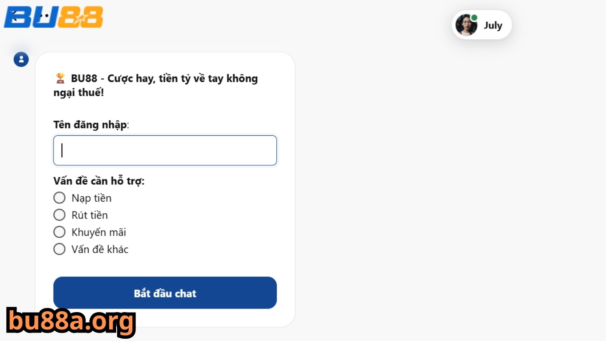The width and height of the screenshot is (606, 341).
Task: Click the July agent name pill
Action: [x=481, y=25]
